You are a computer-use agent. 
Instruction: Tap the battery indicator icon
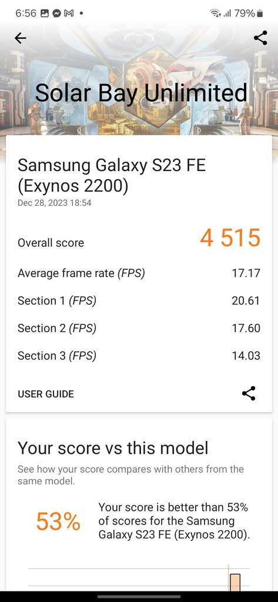260,14
